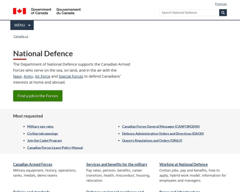Screen dimensions: 240x192
Task: Open the Special Forces link
Action: [71, 76]
